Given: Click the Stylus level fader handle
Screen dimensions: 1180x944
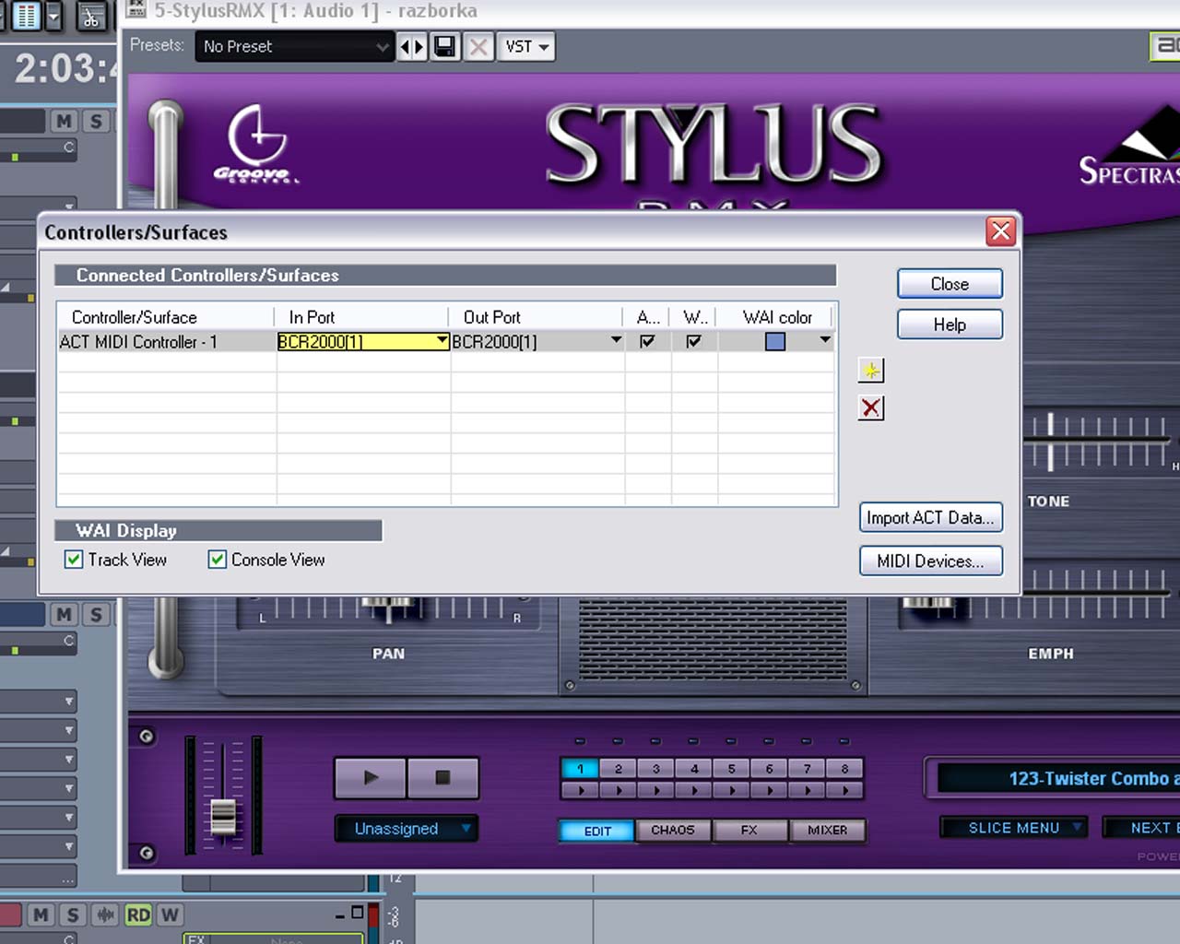Looking at the screenshot, I should 223,817.
